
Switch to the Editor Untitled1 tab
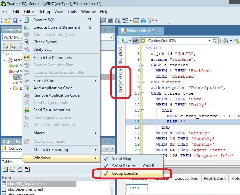coord(140,31)
